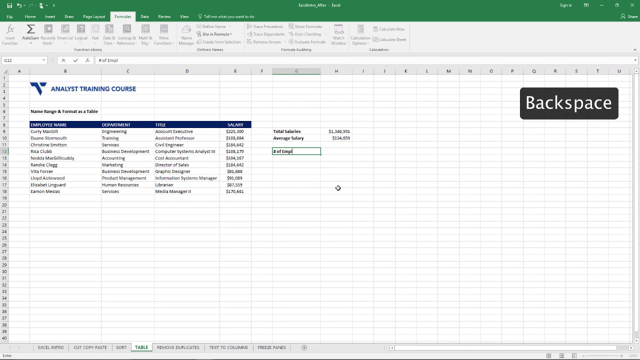Switch to the Insert ribbon tab
Image resolution: width=640 pixels, height=360 pixels.
pos(50,16)
